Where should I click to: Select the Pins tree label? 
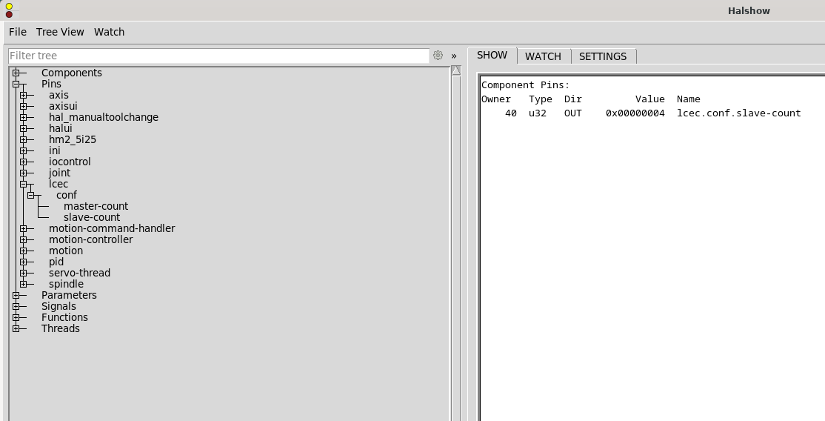(51, 84)
